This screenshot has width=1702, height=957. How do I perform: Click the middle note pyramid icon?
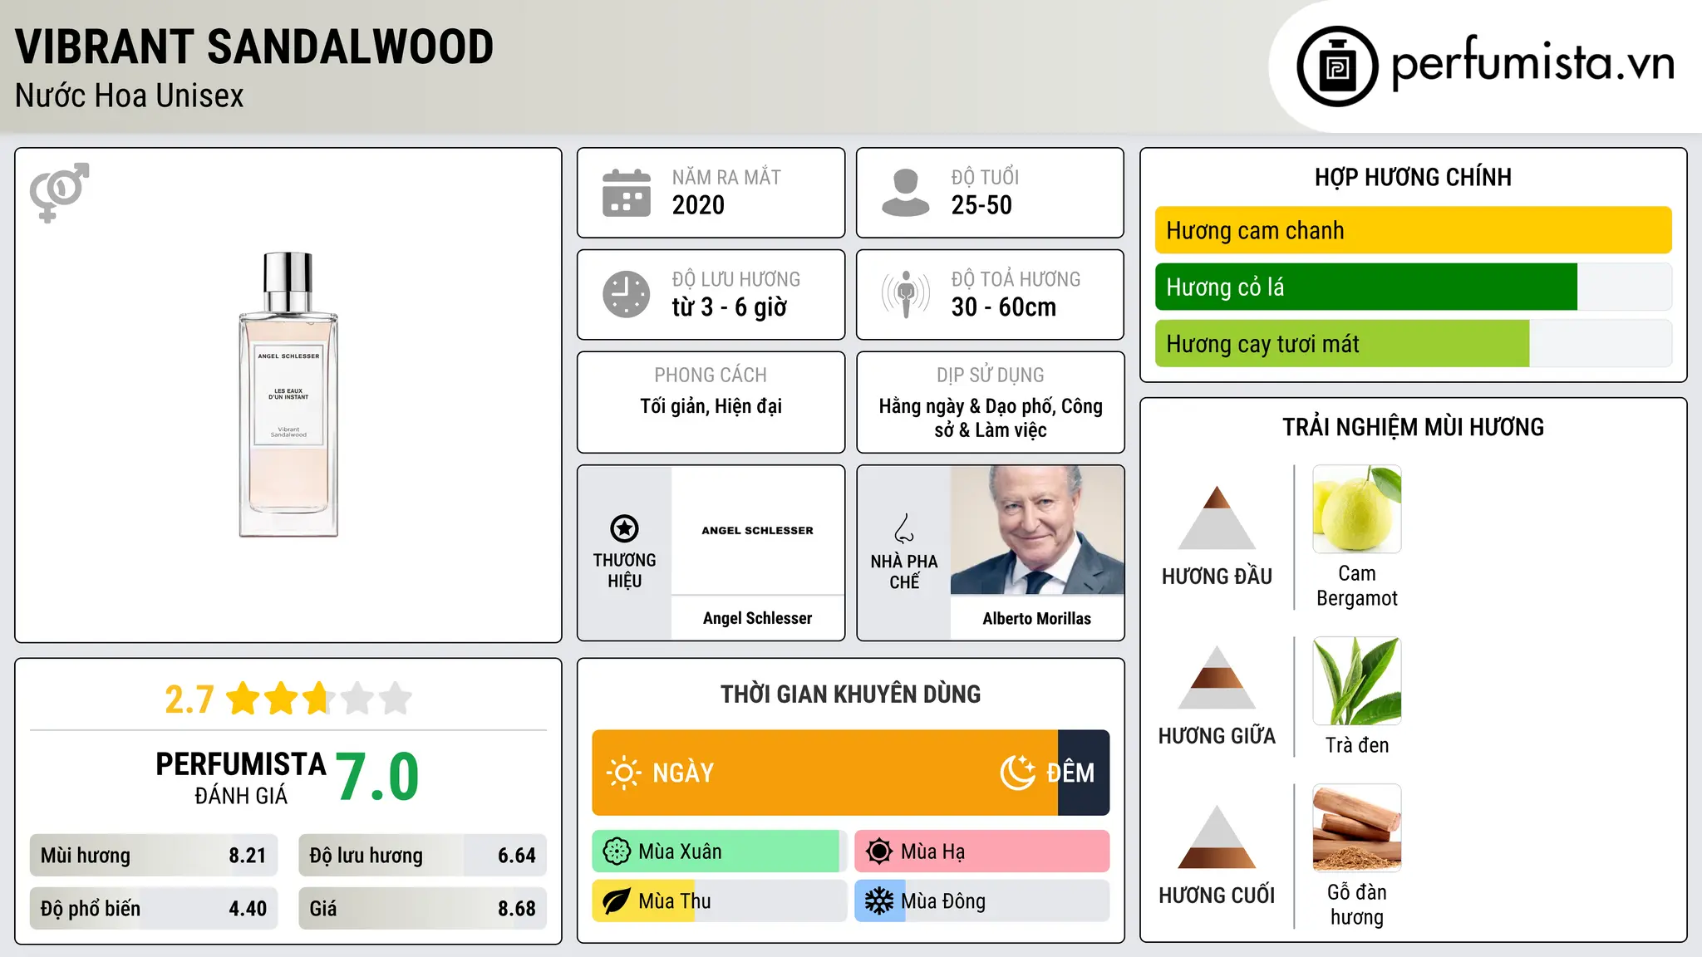tap(1217, 677)
